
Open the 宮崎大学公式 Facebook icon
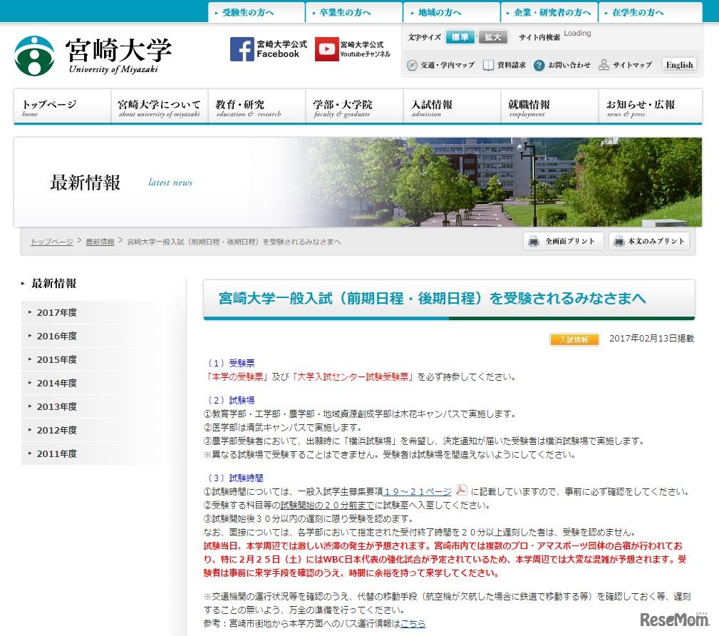pyautogui.click(x=241, y=49)
